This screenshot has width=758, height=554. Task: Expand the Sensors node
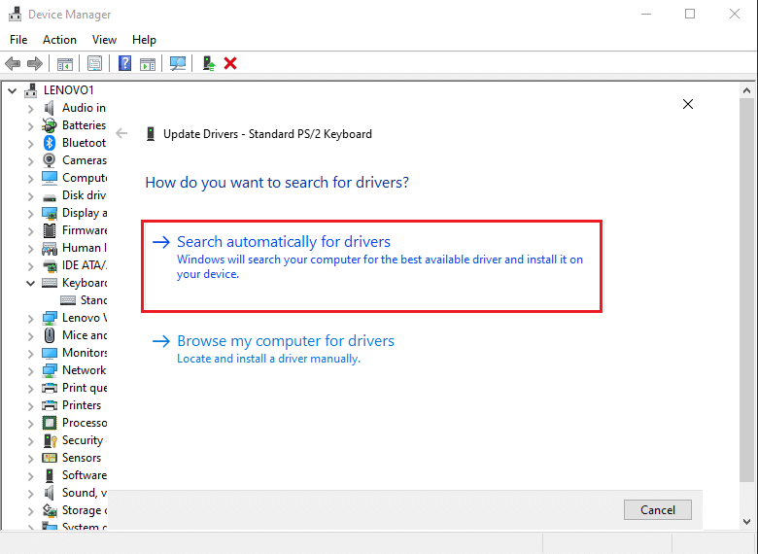click(30, 459)
